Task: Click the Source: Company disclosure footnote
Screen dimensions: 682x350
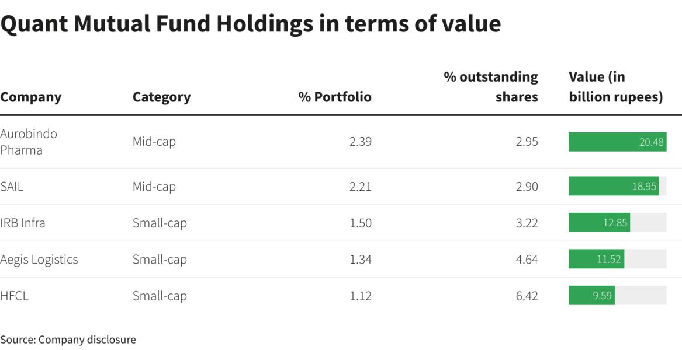Action: (68, 339)
